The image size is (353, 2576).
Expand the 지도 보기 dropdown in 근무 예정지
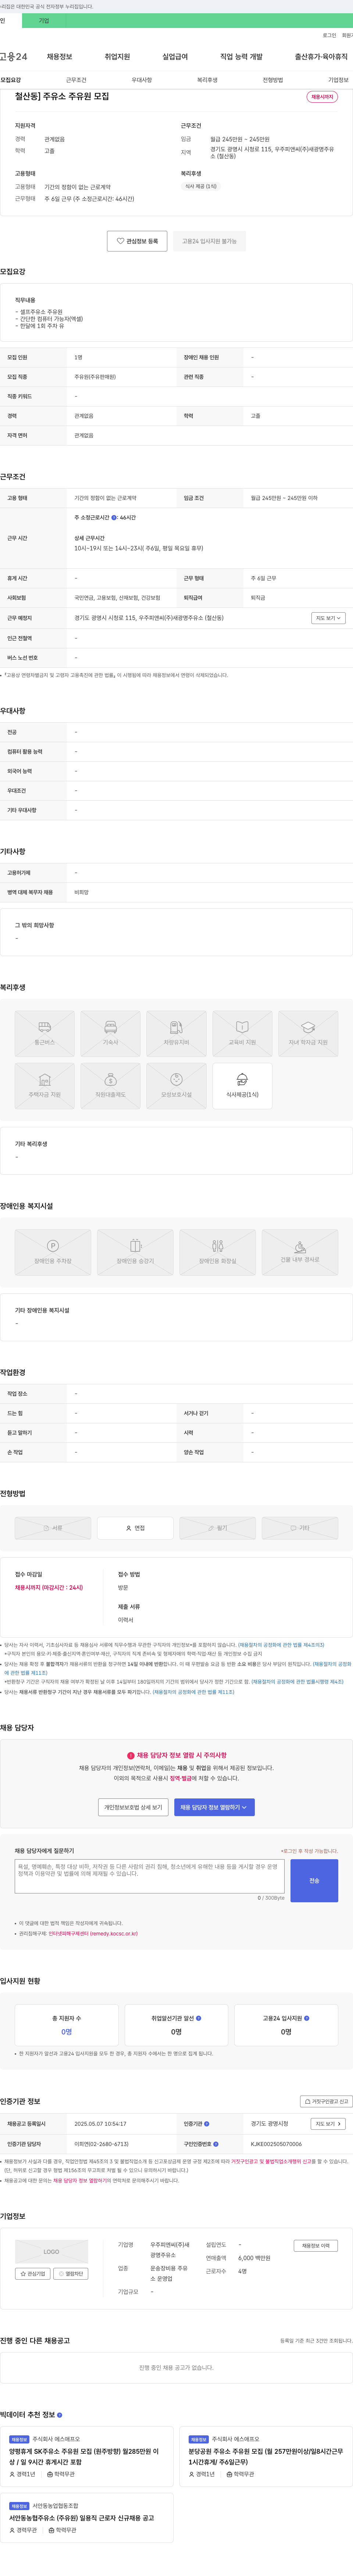click(328, 618)
